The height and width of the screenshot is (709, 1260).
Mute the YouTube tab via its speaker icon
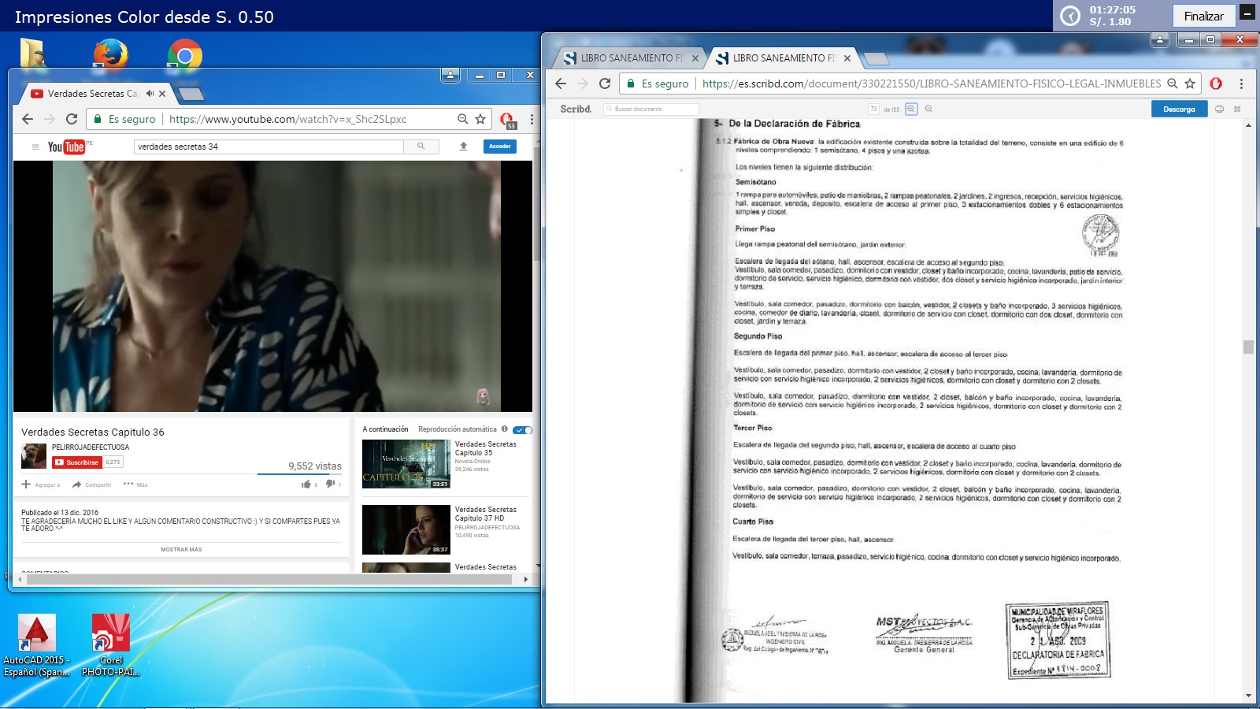(x=150, y=94)
